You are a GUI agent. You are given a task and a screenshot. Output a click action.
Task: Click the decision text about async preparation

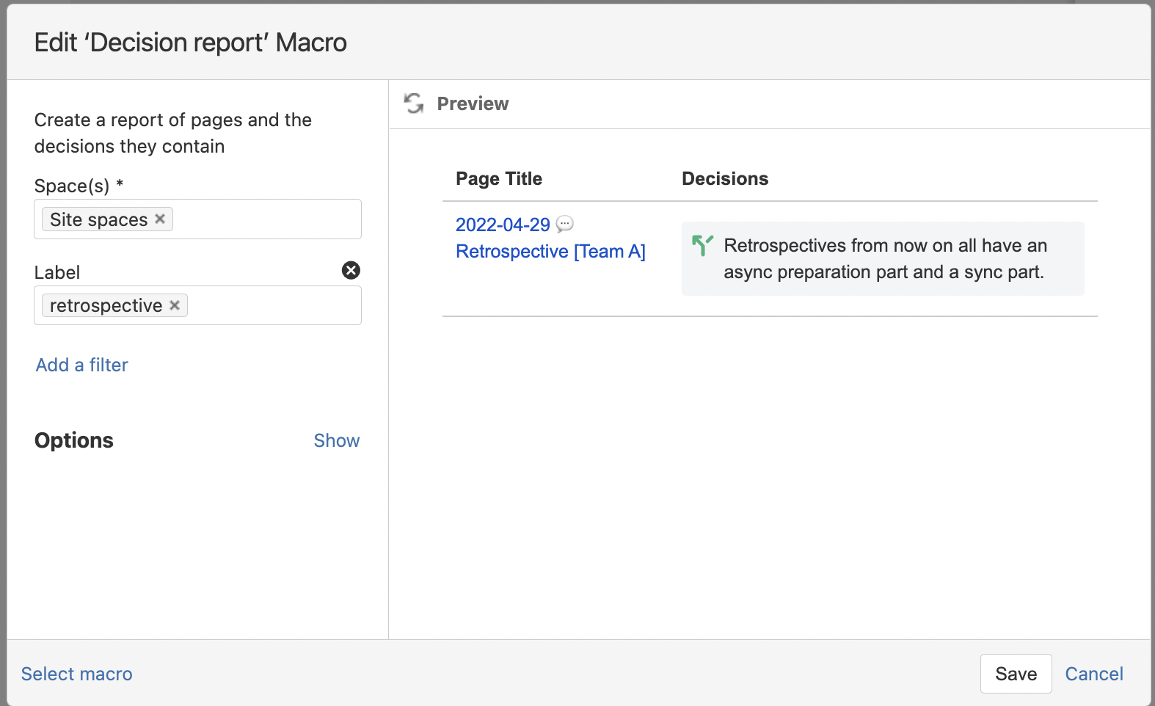884,258
